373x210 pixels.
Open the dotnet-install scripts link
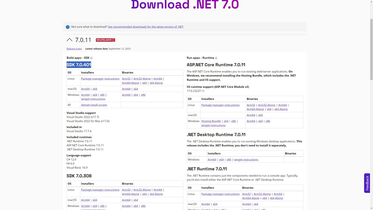coord(94,105)
